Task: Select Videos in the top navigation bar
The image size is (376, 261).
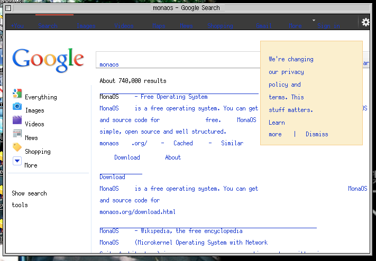Action: coord(124,26)
